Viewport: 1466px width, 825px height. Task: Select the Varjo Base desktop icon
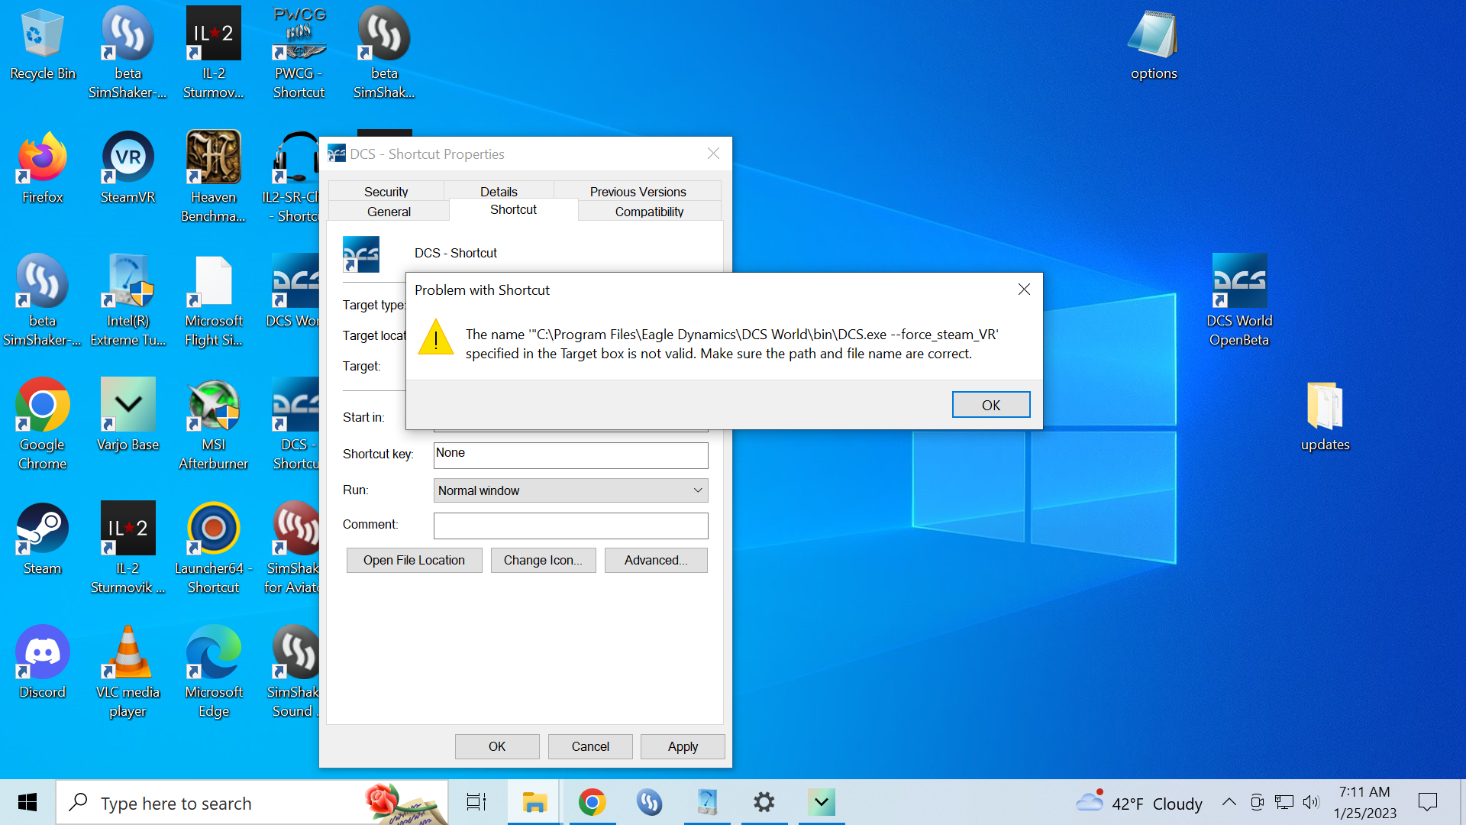point(128,416)
